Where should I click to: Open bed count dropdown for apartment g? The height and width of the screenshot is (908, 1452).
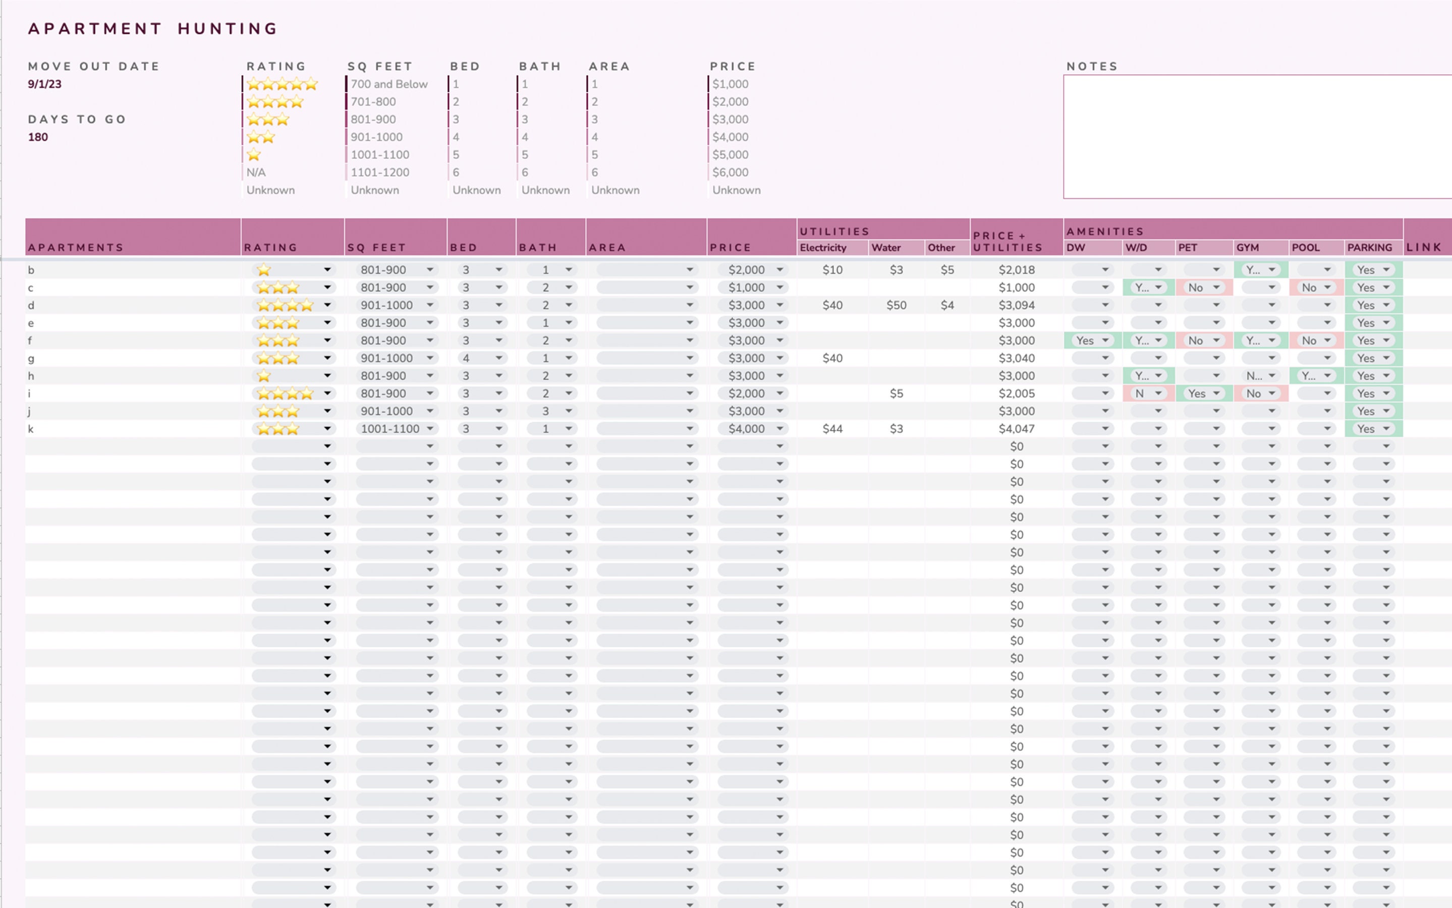pos(498,359)
